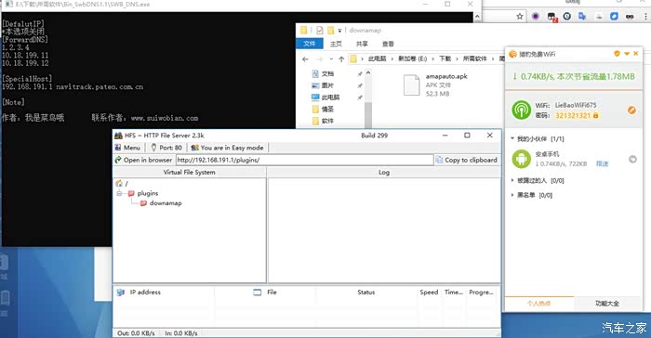Click the Progress column header in HFS
The width and height of the screenshot is (651, 338).
[x=481, y=292]
